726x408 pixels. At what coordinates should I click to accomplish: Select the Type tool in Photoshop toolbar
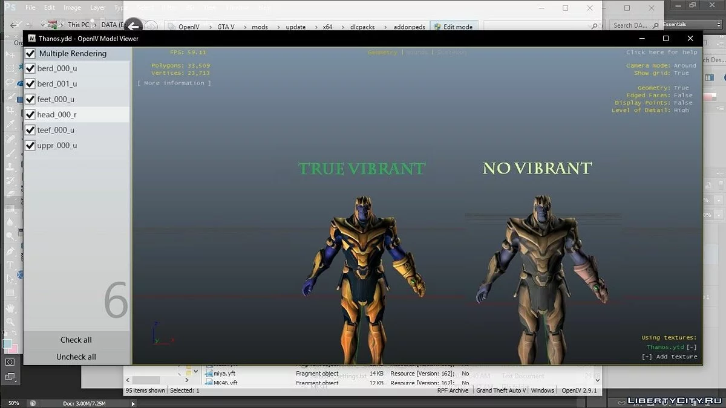(10, 265)
